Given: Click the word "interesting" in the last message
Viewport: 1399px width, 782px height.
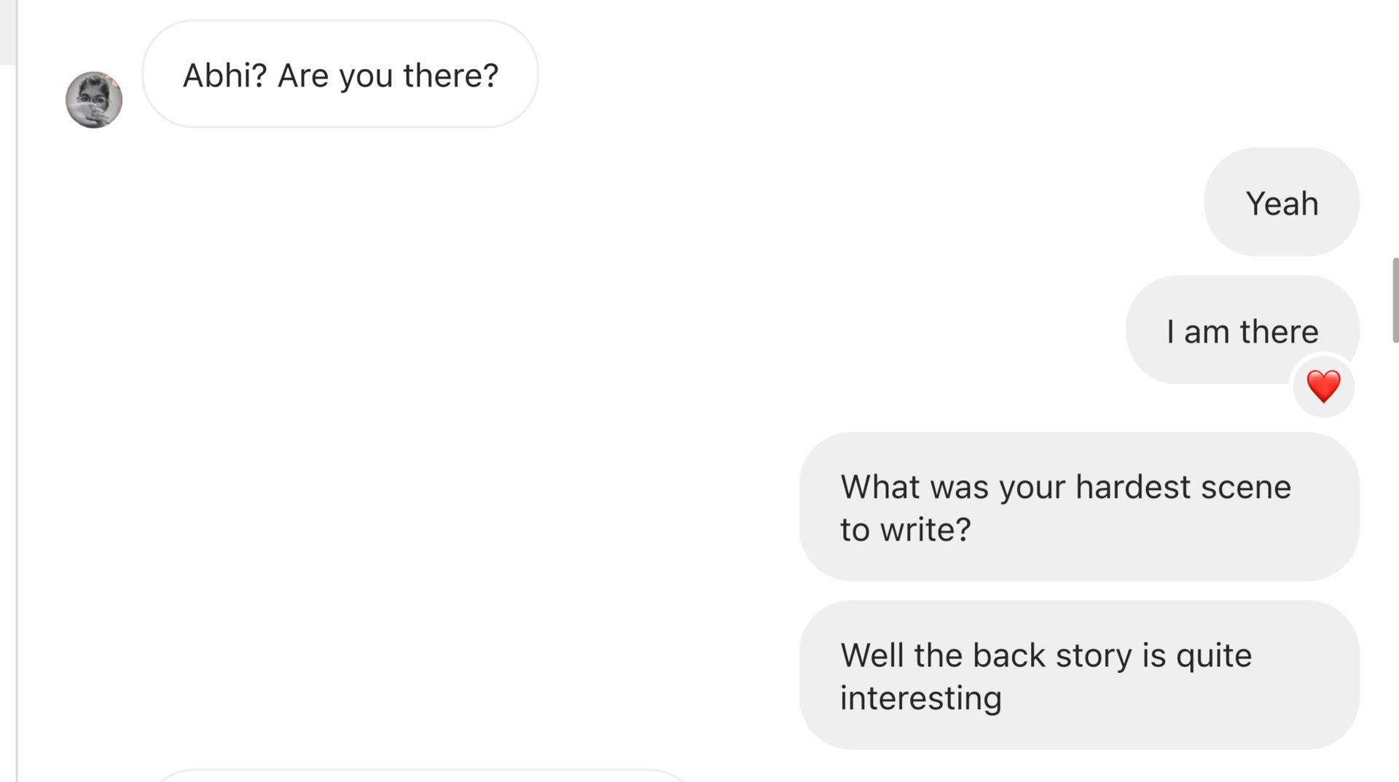Looking at the screenshot, I should [921, 698].
